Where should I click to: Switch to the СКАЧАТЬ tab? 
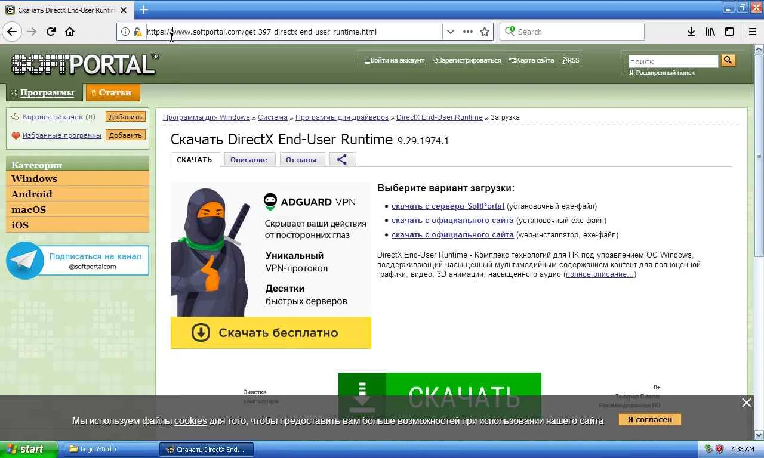[x=195, y=159]
